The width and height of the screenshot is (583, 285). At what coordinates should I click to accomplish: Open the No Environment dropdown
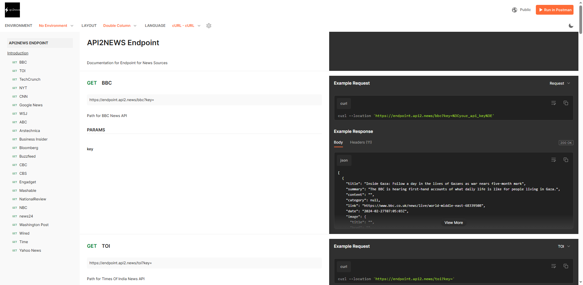56,26
